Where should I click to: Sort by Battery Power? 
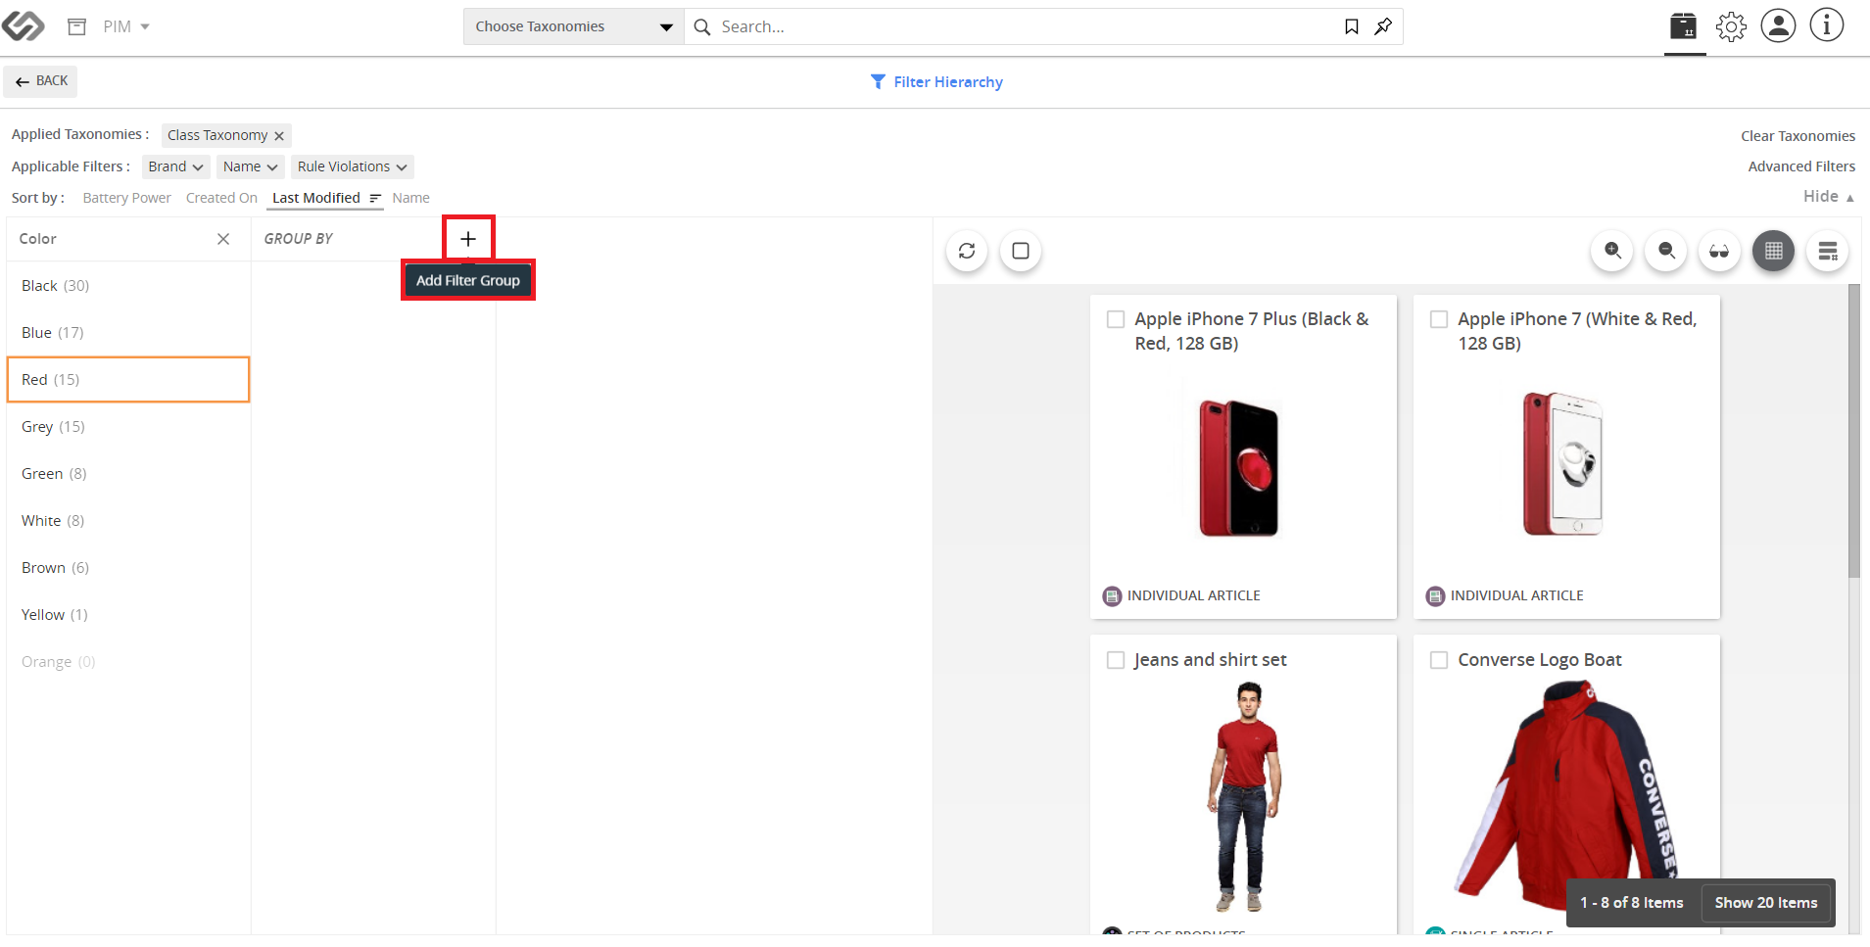point(127,198)
